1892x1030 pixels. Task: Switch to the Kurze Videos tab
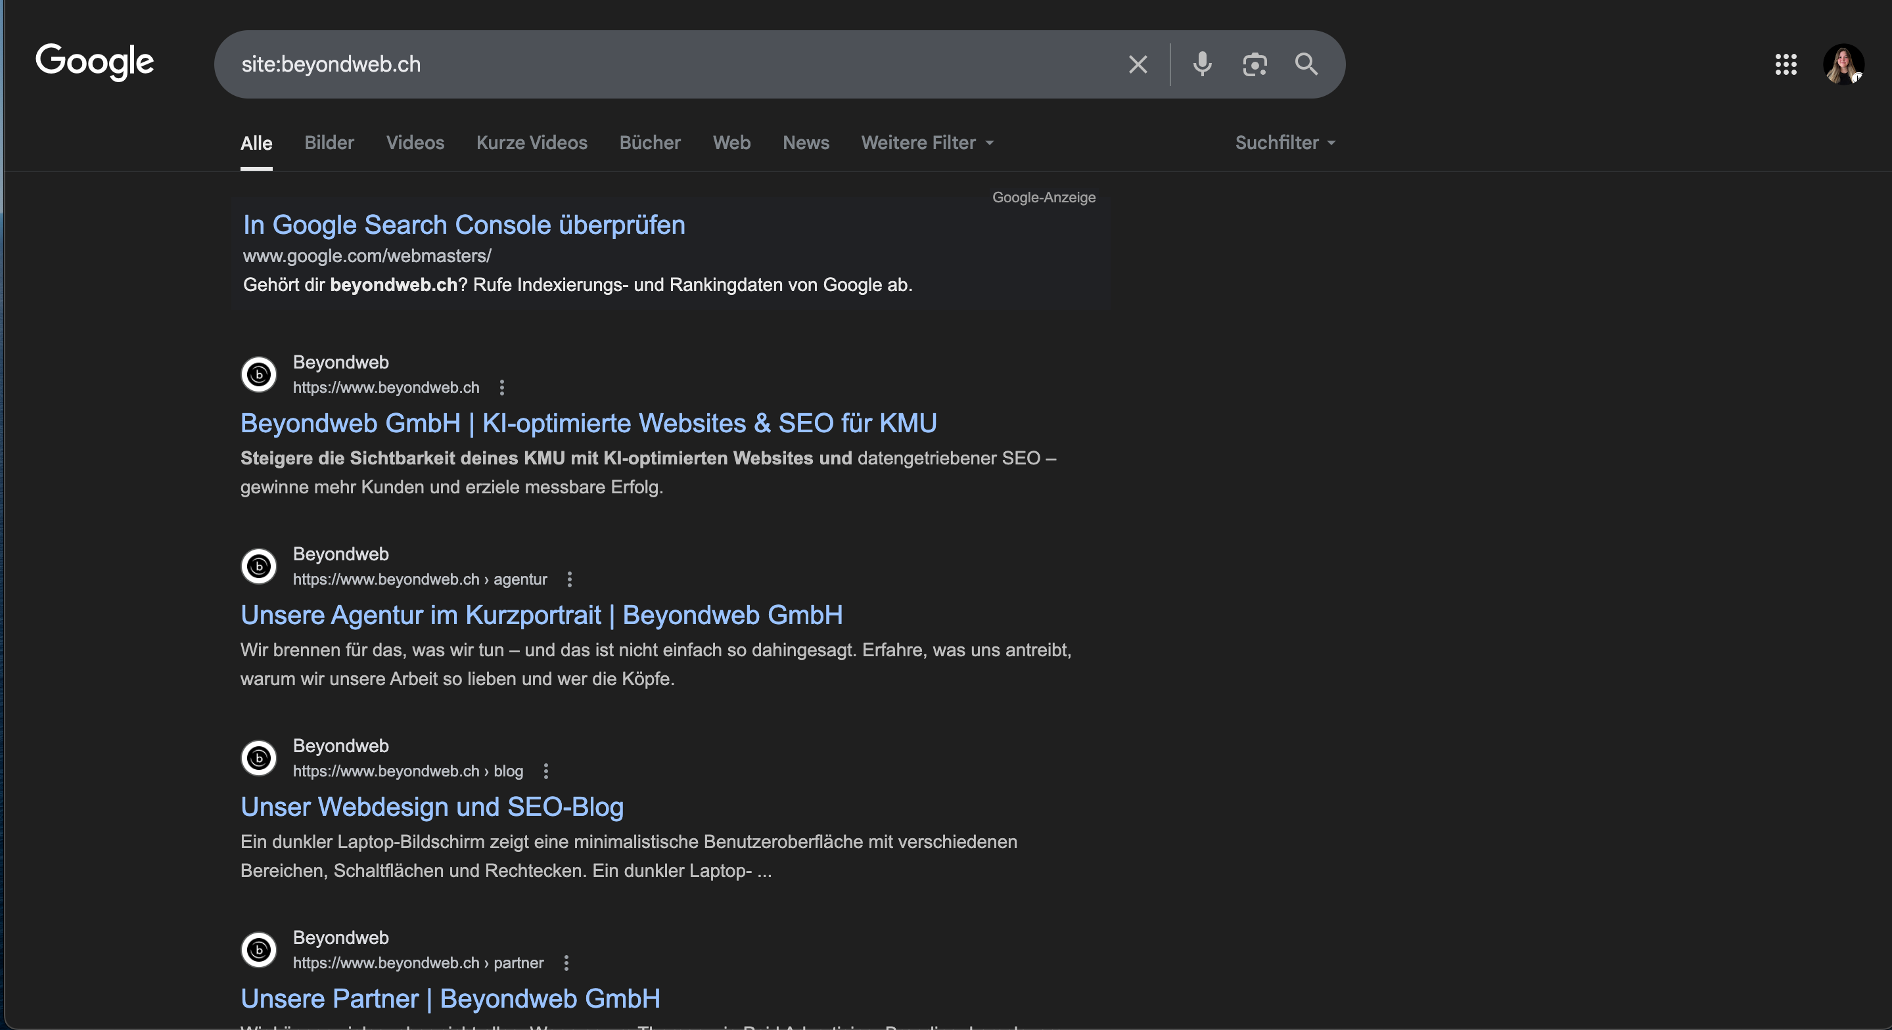point(532,143)
